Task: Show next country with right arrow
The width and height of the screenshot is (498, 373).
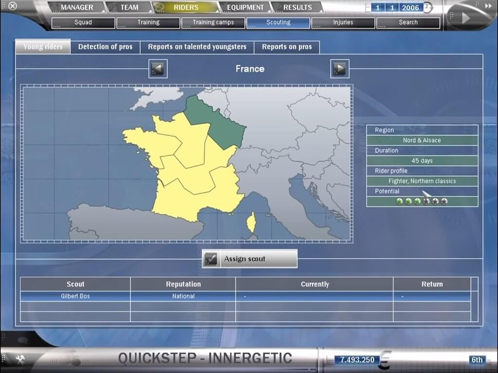Action: tap(339, 68)
